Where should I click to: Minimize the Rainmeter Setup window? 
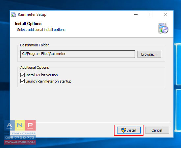coord(136,14)
